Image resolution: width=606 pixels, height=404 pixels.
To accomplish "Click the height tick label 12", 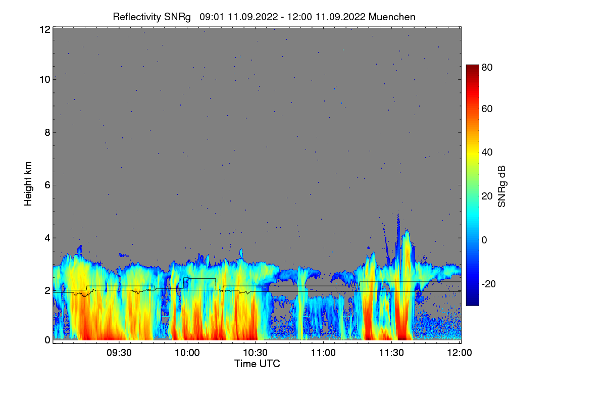I will pyautogui.click(x=44, y=29).
